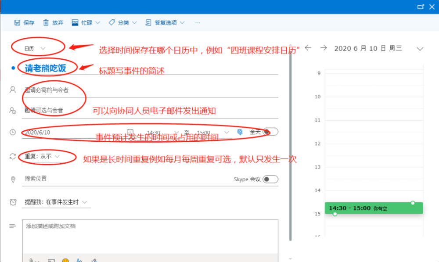Click the required attendees person icon
Image resolution: width=439 pixels, height=262 pixels.
13,90
